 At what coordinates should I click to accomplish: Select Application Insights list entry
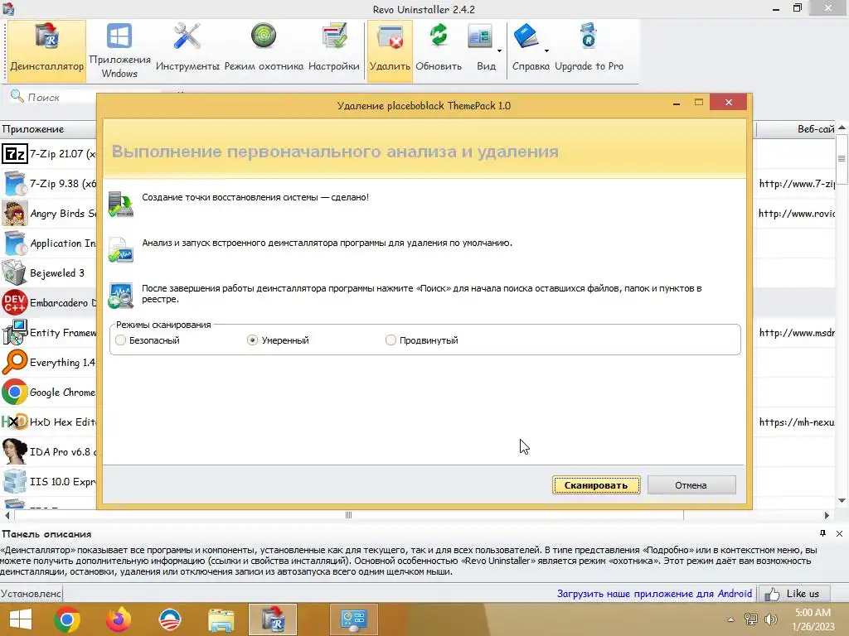tap(49, 243)
